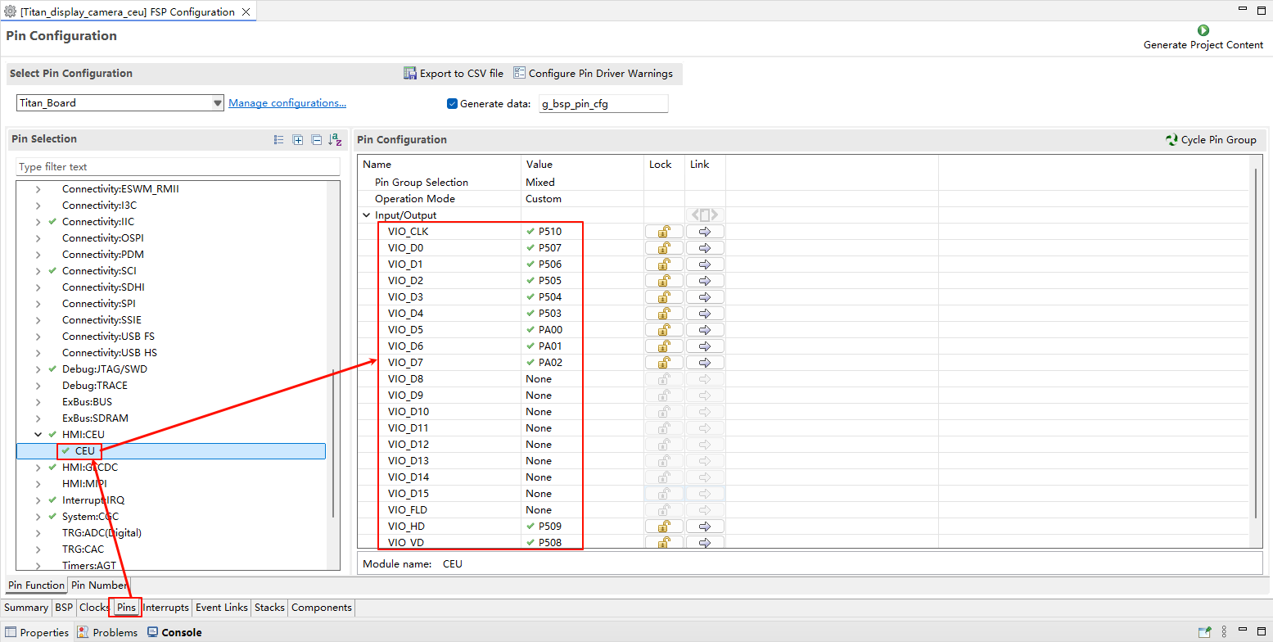Image resolution: width=1273 pixels, height=642 pixels.
Task: Toggle lock for the VIO_HD pin
Action: click(x=664, y=527)
